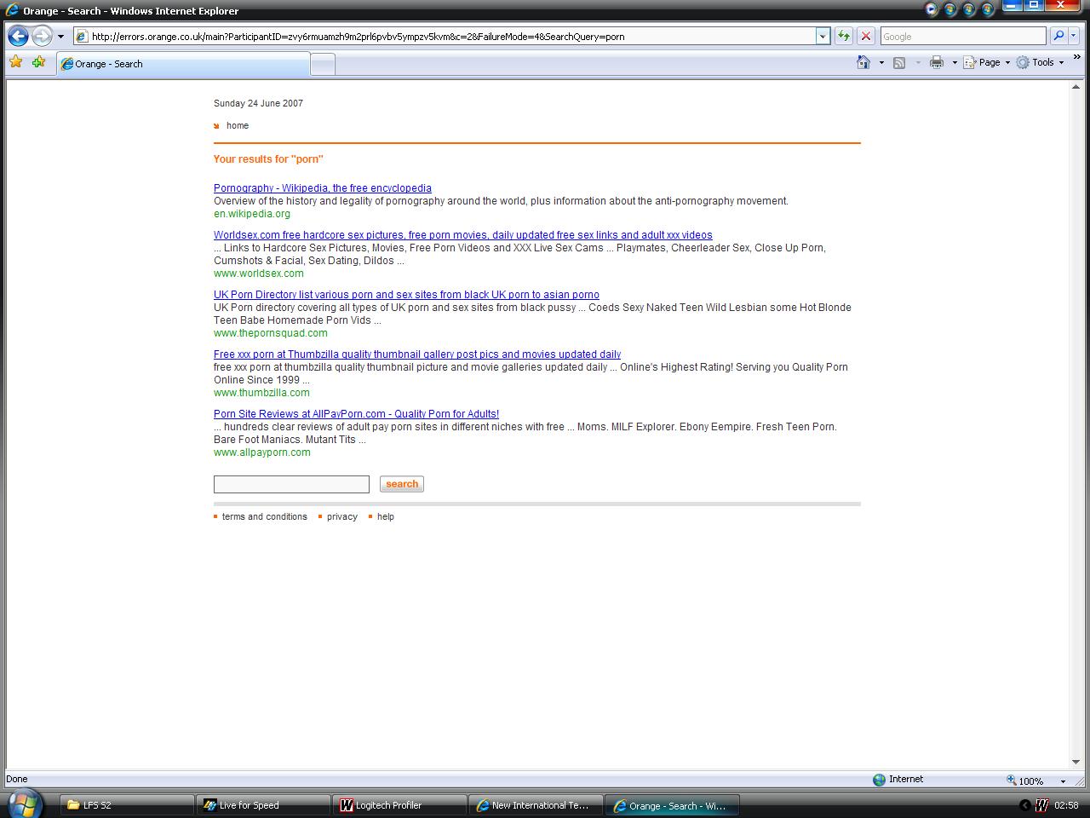
Task: Open the Recent Pages dropdown arrow
Action: [60, 37]
